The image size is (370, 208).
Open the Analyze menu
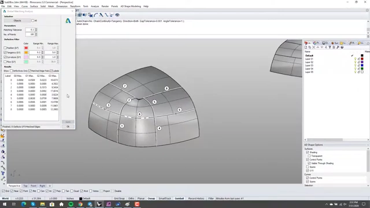[95, 6]
